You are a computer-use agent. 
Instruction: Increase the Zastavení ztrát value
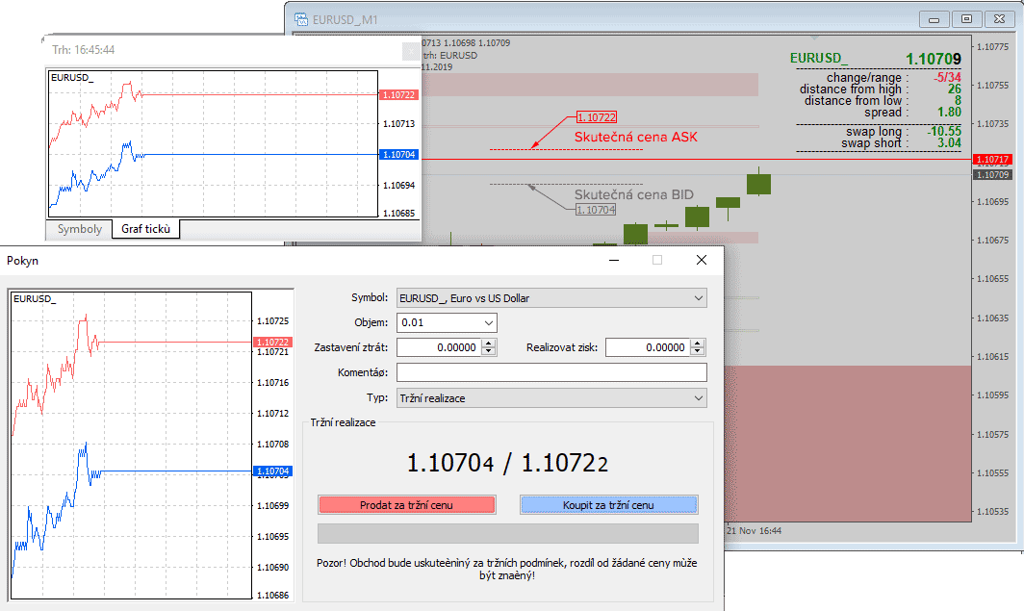pos(488,344)
